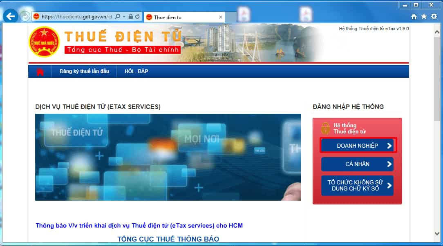Click the security lock icon in address bar
This screenshot has height=246, width=443.
coord(130,16)
